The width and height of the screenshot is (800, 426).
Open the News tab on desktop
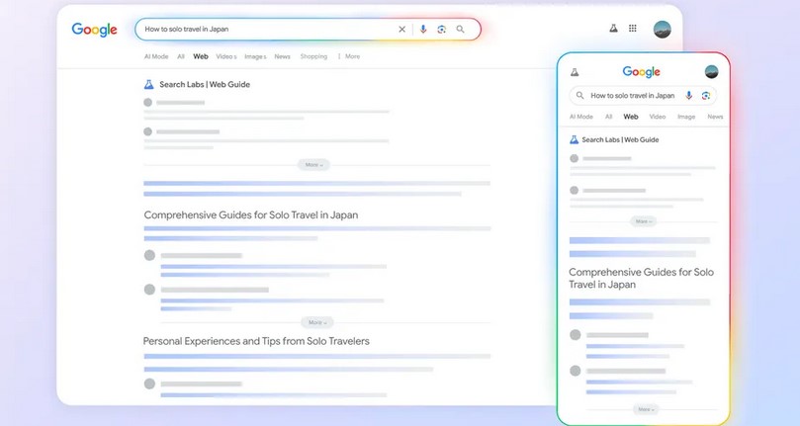coord(282,56)
